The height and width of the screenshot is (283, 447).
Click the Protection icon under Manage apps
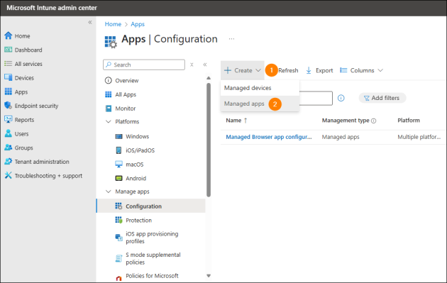118,220
